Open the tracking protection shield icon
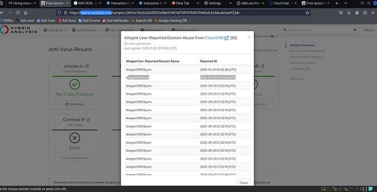This screenshot has height=192, width=377. point(60,13)
